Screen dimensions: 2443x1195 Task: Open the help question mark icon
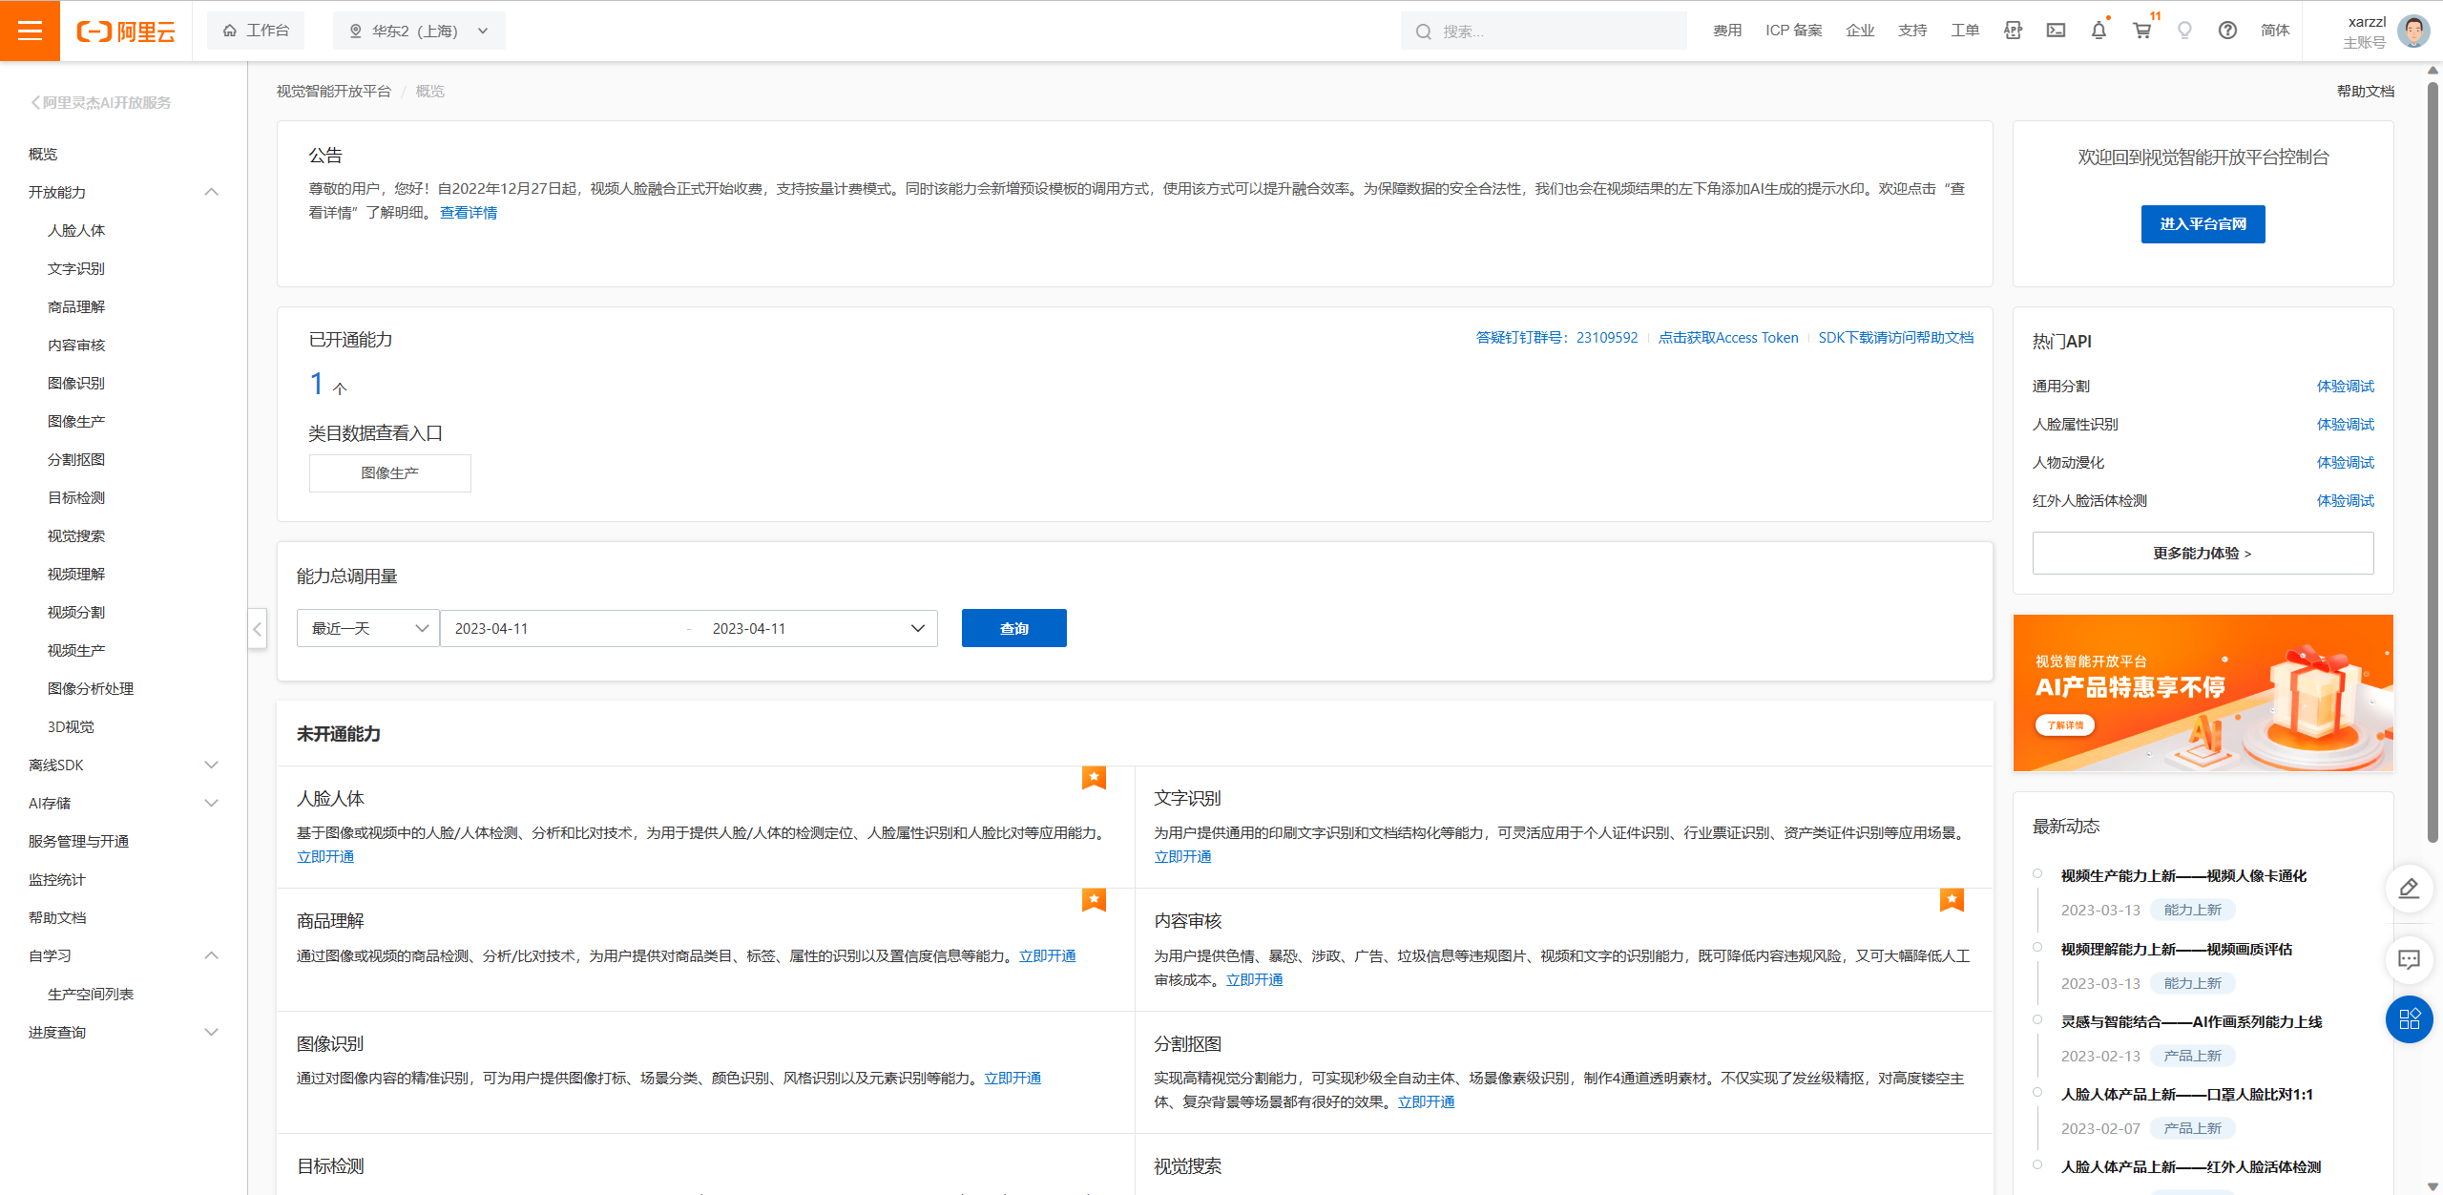2227,31
